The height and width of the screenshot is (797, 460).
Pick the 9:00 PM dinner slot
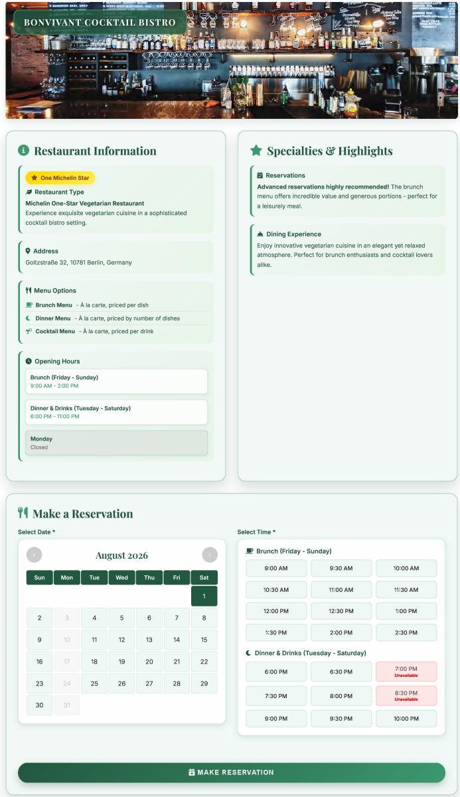(x=276, y=719)
